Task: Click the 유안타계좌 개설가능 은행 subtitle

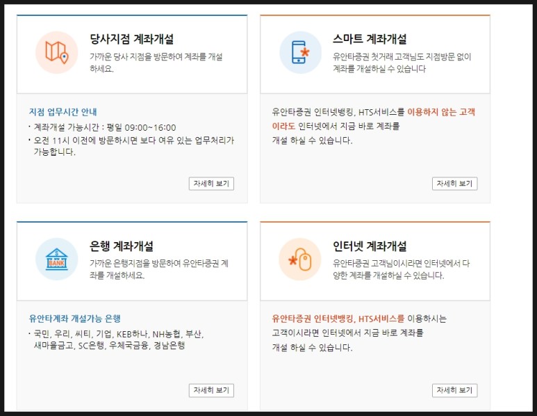Action: tap(74, 319)
